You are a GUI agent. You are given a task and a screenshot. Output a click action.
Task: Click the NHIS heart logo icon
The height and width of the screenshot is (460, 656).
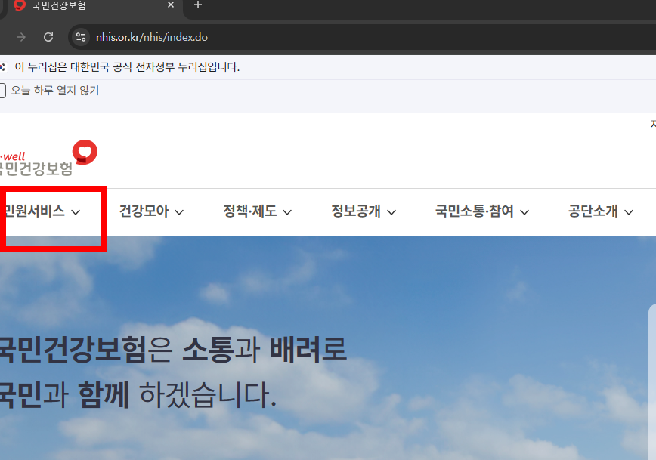pyautogui.click(x=85, y=152)
